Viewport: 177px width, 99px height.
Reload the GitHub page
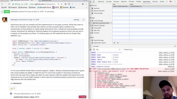tap(9, 4)
